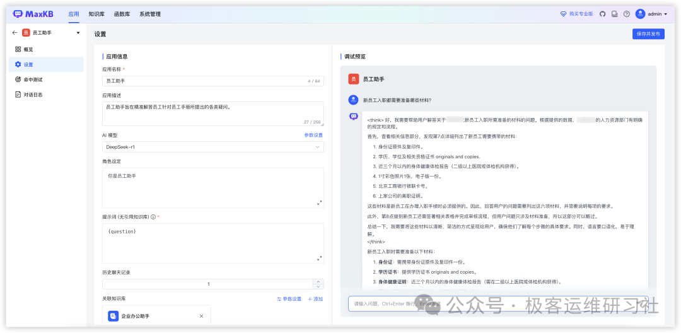
Task: Remove the 企业办公助手 knowledge base
Action: 201,316
